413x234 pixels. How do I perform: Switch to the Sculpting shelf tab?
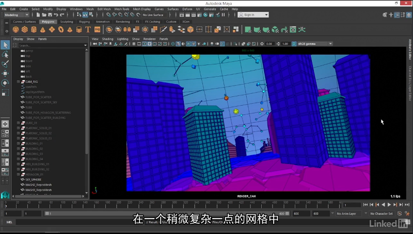click(x=67, y=22)
